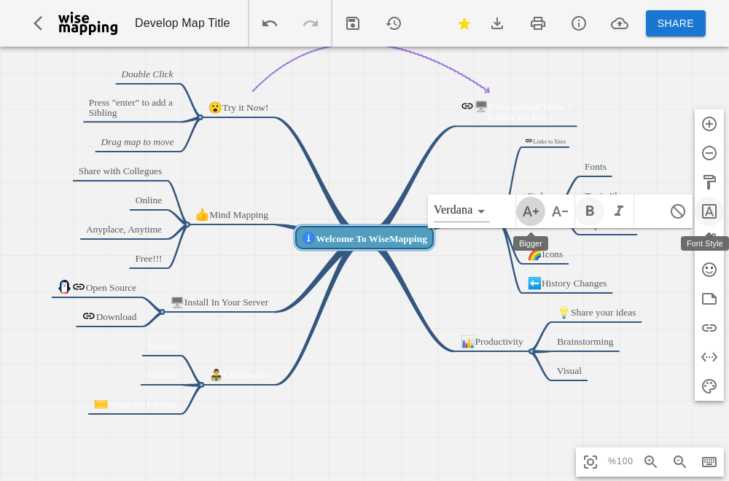The height and width of the screenshot is (481, 729).
Task: Open the changes history
Action: 394,23
